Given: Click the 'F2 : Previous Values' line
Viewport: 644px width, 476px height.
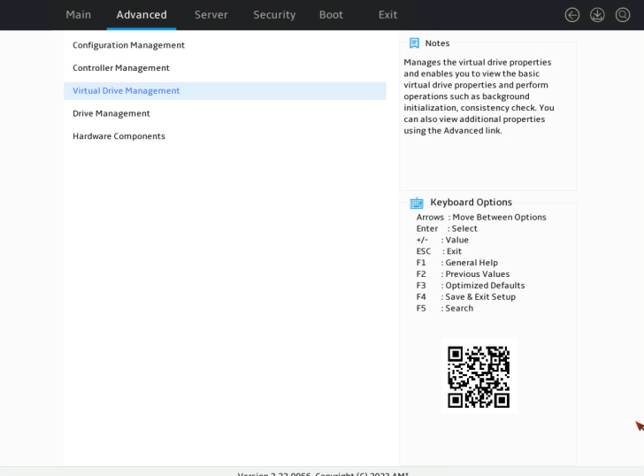Looking at the screenshot, I should tap(463, 274).
